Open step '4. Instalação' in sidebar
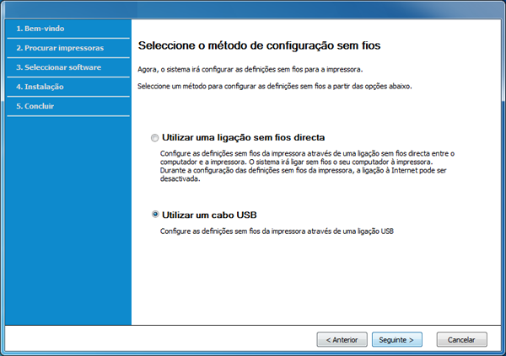This screenshot has width=506, height=356. 40,87
